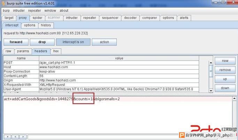Viewport: 238px width, 140px height.
Task: Drop the intercepted request
Action: [x=42, y=42]
